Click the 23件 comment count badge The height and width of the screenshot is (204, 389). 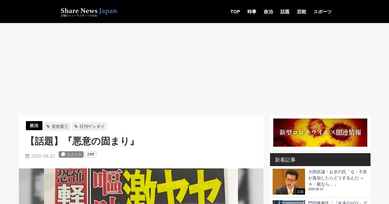[91, 154]
